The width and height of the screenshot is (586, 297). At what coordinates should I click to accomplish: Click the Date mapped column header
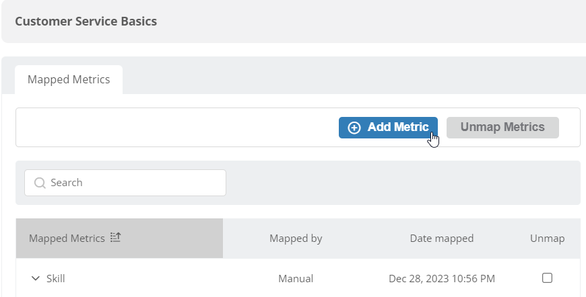tap(441, 238)
